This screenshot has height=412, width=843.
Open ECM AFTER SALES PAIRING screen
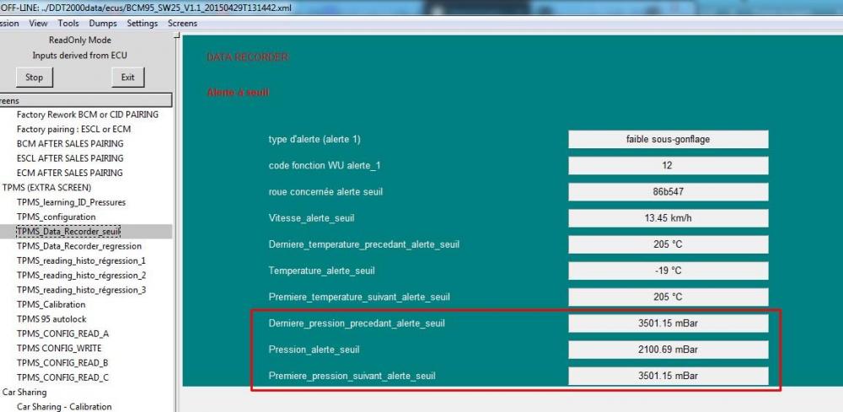point(69,173)
